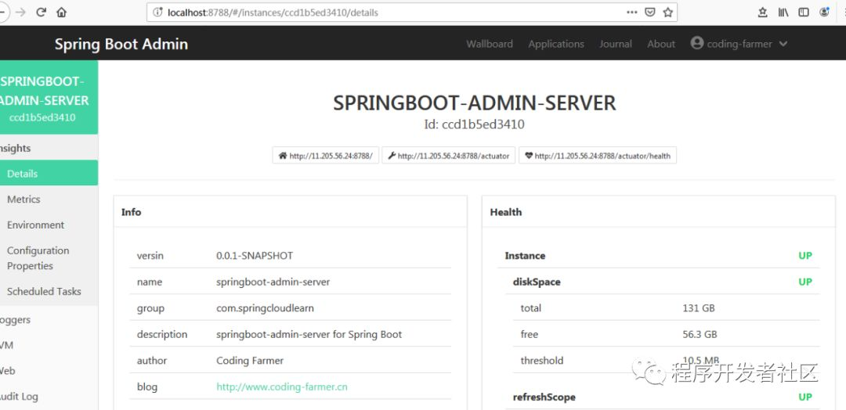
Task: Select the Details sidebar item
Action: 49,174
